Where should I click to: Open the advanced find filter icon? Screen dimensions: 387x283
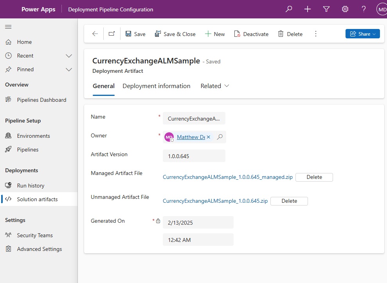tap(326, 9)
